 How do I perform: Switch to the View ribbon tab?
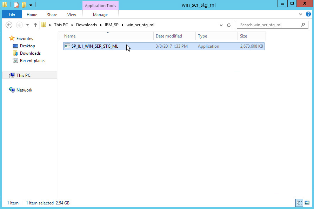point(72,15)
